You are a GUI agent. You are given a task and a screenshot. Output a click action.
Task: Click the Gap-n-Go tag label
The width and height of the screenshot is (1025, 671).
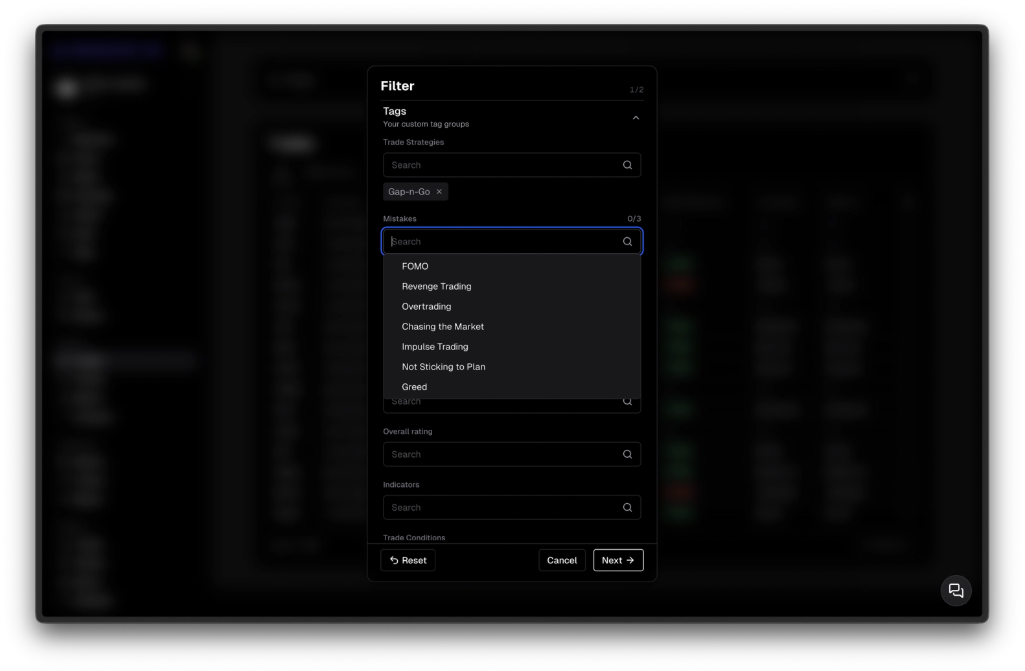coord(409,192)
